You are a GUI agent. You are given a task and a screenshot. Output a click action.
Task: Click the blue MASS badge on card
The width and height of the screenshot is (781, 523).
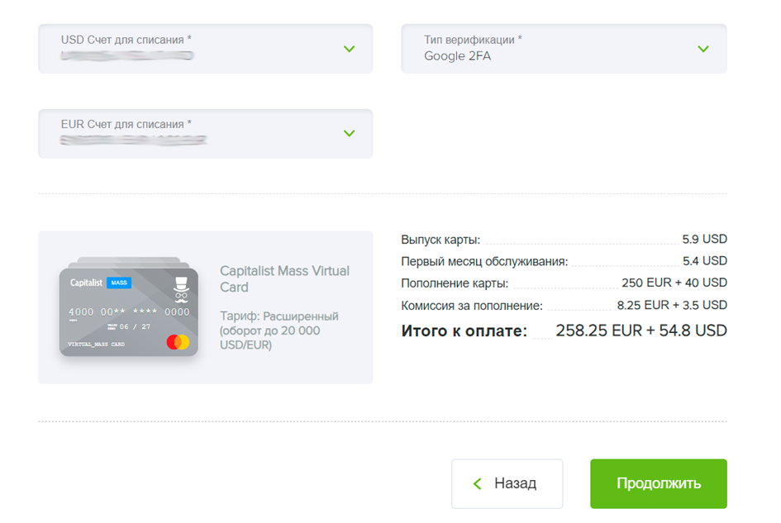(119, 283)
